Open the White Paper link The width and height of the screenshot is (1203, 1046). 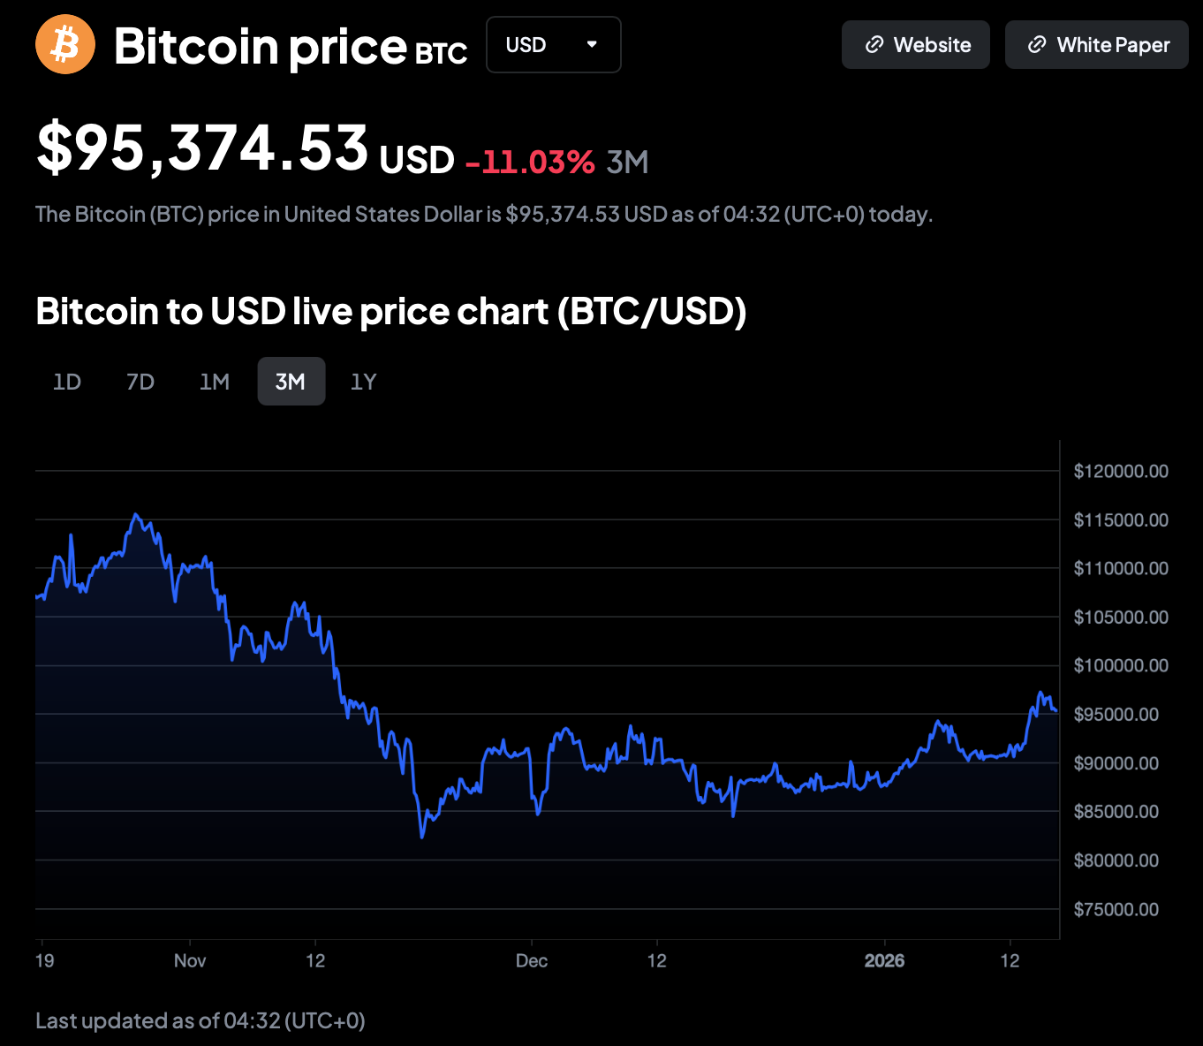click(1097, 45)
